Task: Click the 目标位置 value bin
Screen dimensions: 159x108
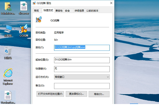Action: pos(56,40)
